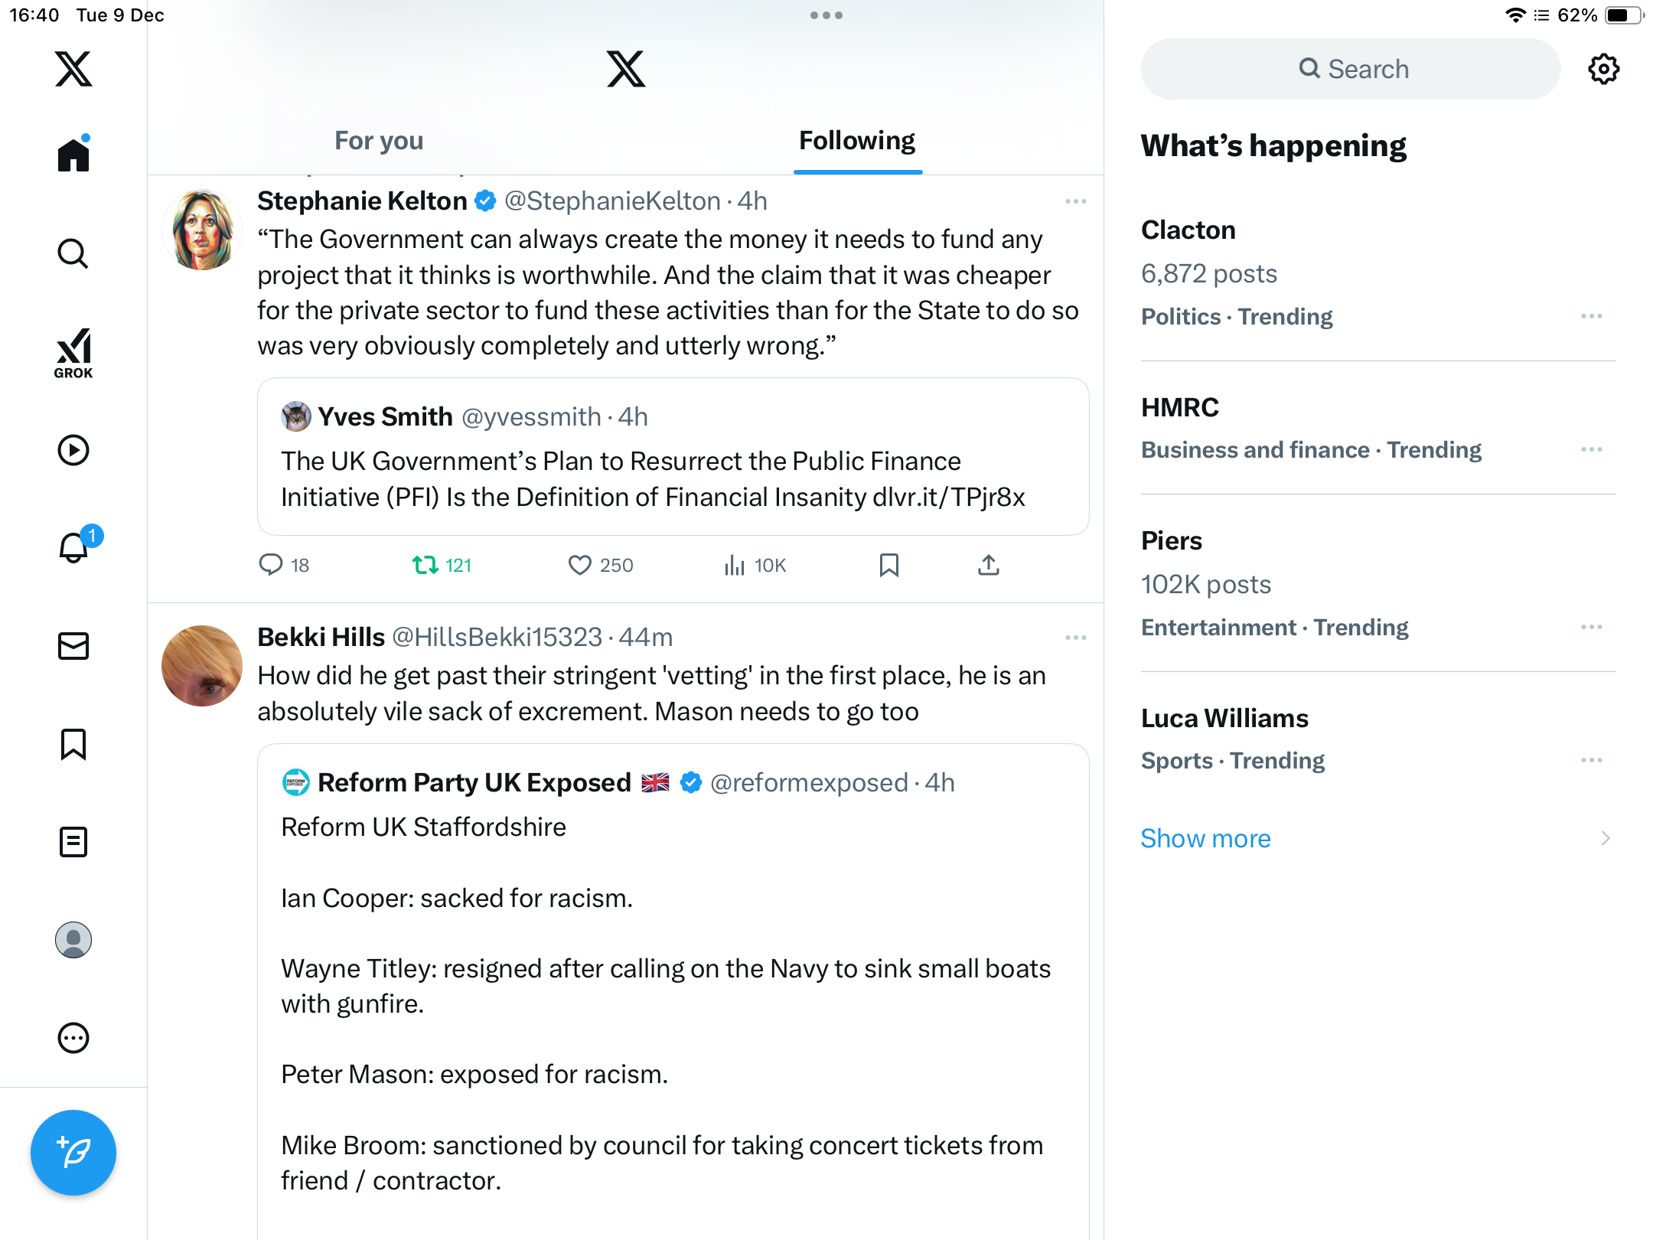Open the sidebar video play icon
Image resolution: width=1653 pixels, height=1240 pixels.
tap(73, 450)
